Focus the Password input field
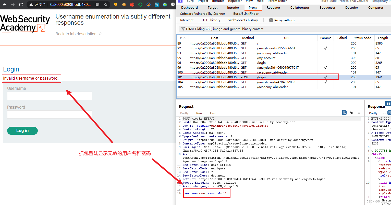This screenshot has height=205, width=391. pyautogui.click(x=50, y=114)
